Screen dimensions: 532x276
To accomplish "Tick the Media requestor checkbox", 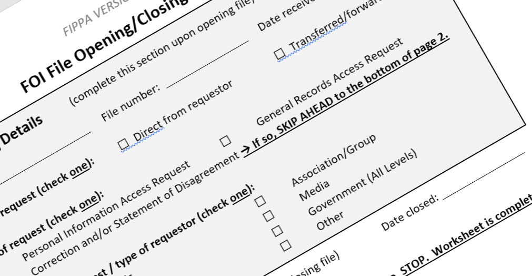I will 268,215.
